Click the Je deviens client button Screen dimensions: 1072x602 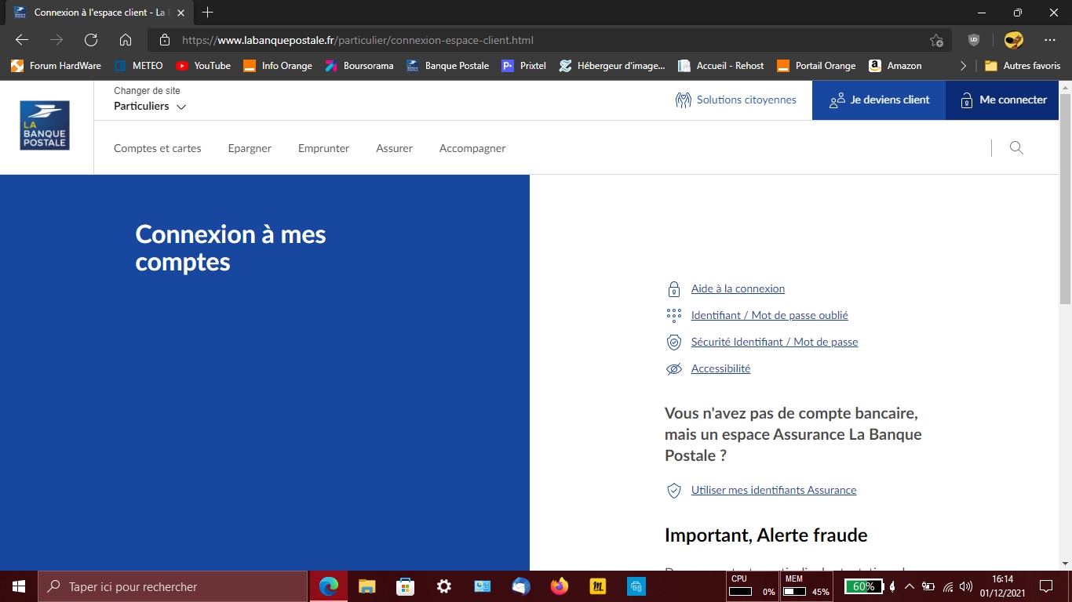[879, 100]
